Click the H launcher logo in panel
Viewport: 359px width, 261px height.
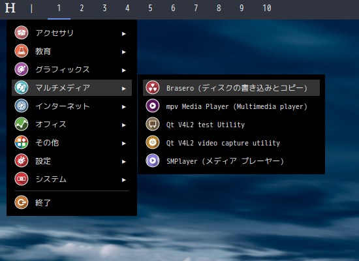(x=10, y=8)
